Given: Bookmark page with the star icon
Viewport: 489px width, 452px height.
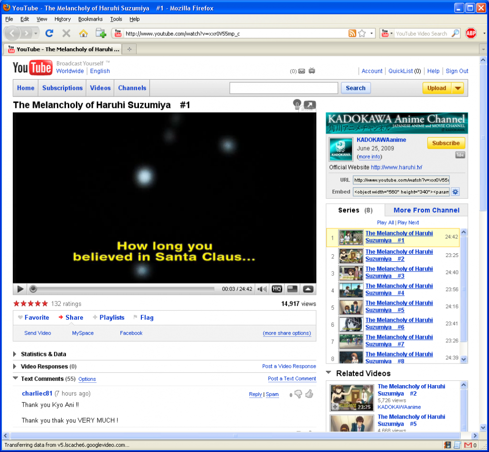Looking at the screenshot, I should tap(362, 33).
